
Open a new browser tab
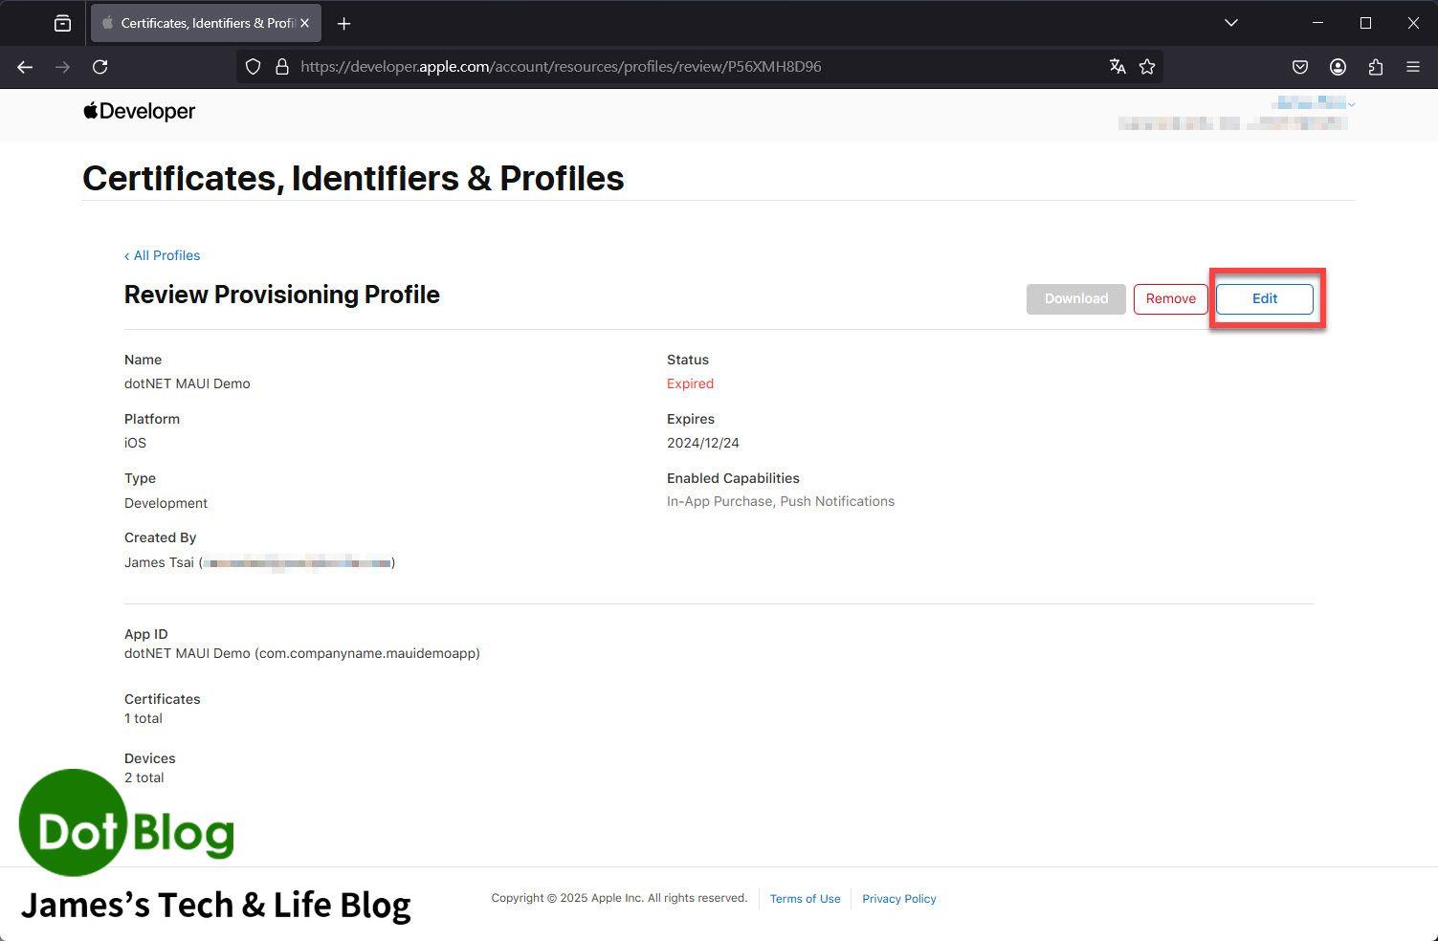[x=344, y=23]
